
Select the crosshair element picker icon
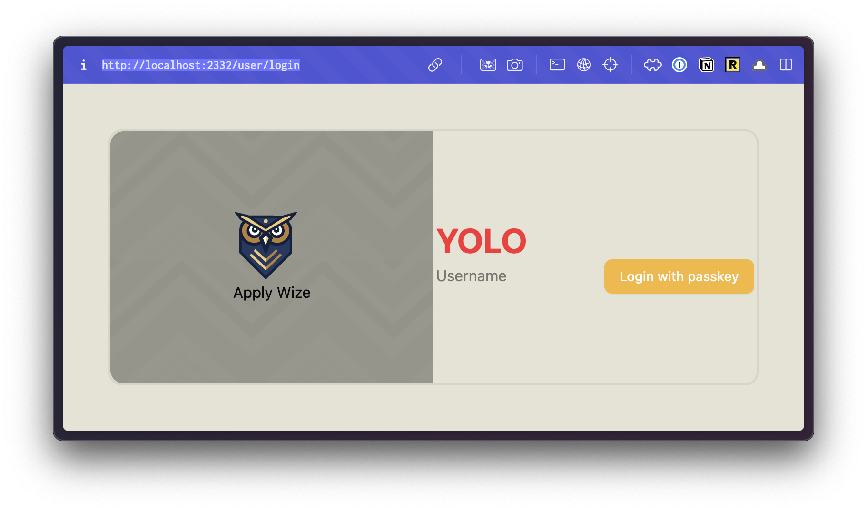pos(610,65)
